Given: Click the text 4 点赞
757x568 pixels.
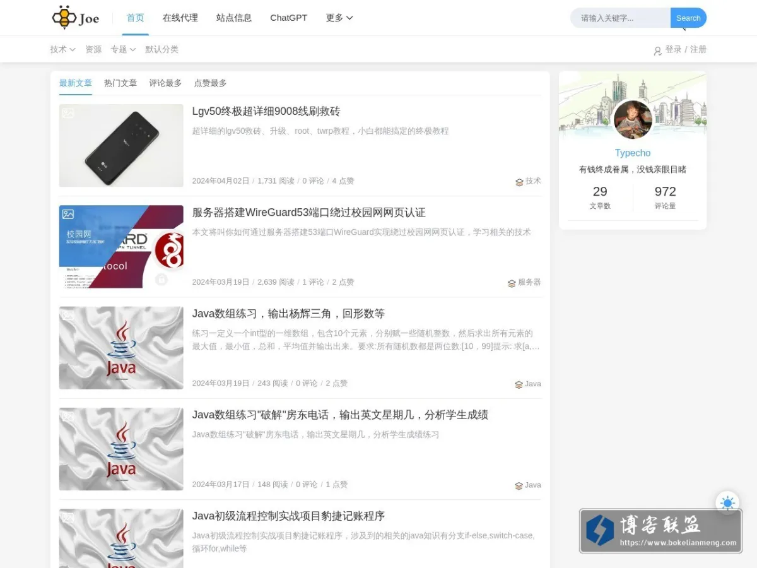Looking at the screenshot, I should 343,181.
